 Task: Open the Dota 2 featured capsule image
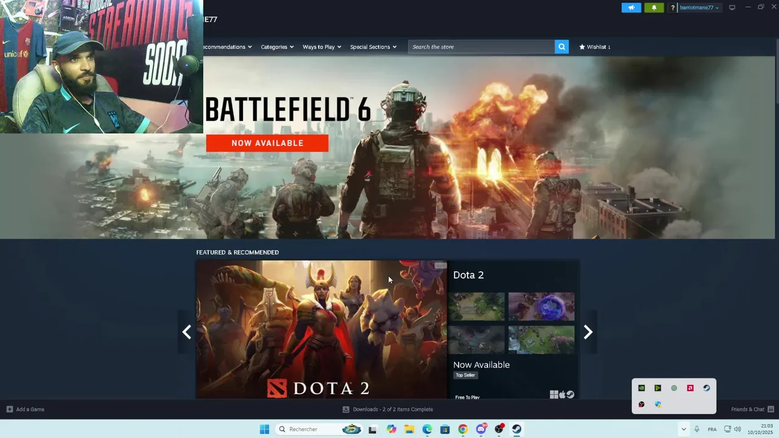(321, 330)
